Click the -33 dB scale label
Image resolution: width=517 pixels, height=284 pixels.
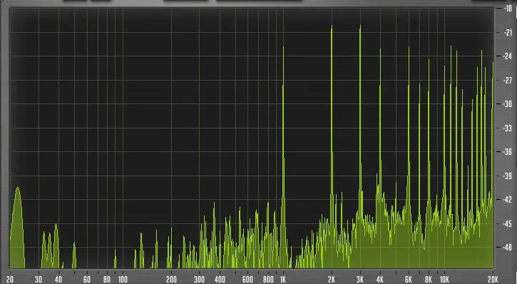(x=508, y=128)
